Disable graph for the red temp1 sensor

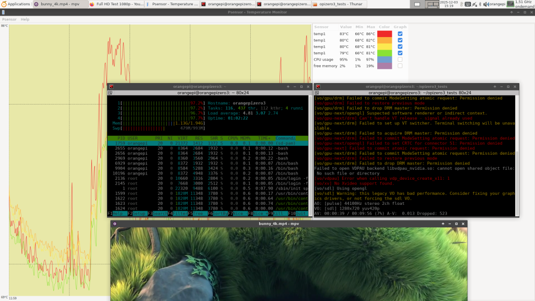[400, 34]
